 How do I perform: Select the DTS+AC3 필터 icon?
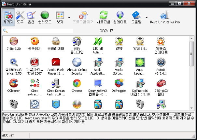161,83
